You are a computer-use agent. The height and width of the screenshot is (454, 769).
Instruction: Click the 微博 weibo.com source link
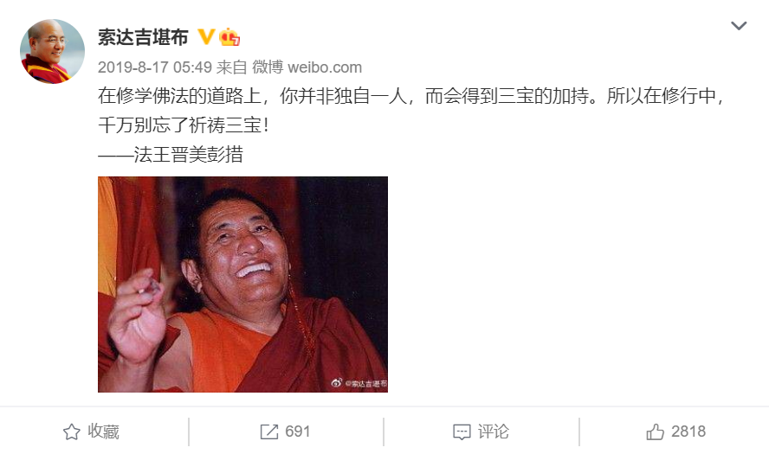(307, 67)
